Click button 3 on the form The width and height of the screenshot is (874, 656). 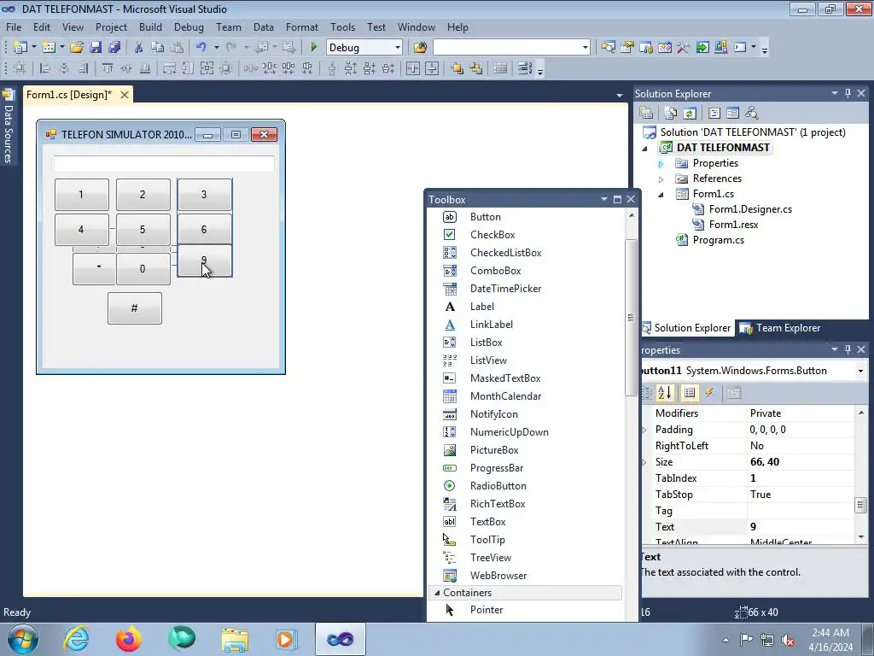click(x=204, y=194)
